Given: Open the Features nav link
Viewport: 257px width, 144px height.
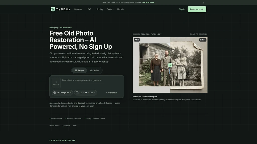Looking at the screenshot, I should [x=78, y=9].
